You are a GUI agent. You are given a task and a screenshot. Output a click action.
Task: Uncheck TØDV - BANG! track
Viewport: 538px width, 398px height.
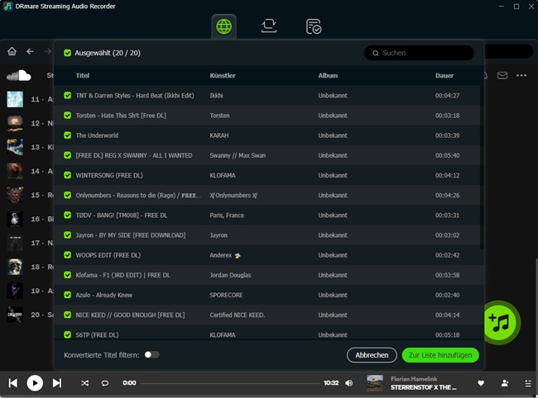(68, 215)
